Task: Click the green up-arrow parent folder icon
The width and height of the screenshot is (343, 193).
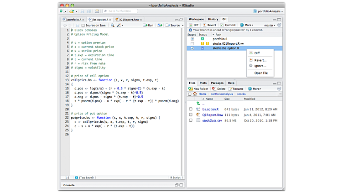Action: [x=197, y=104]
